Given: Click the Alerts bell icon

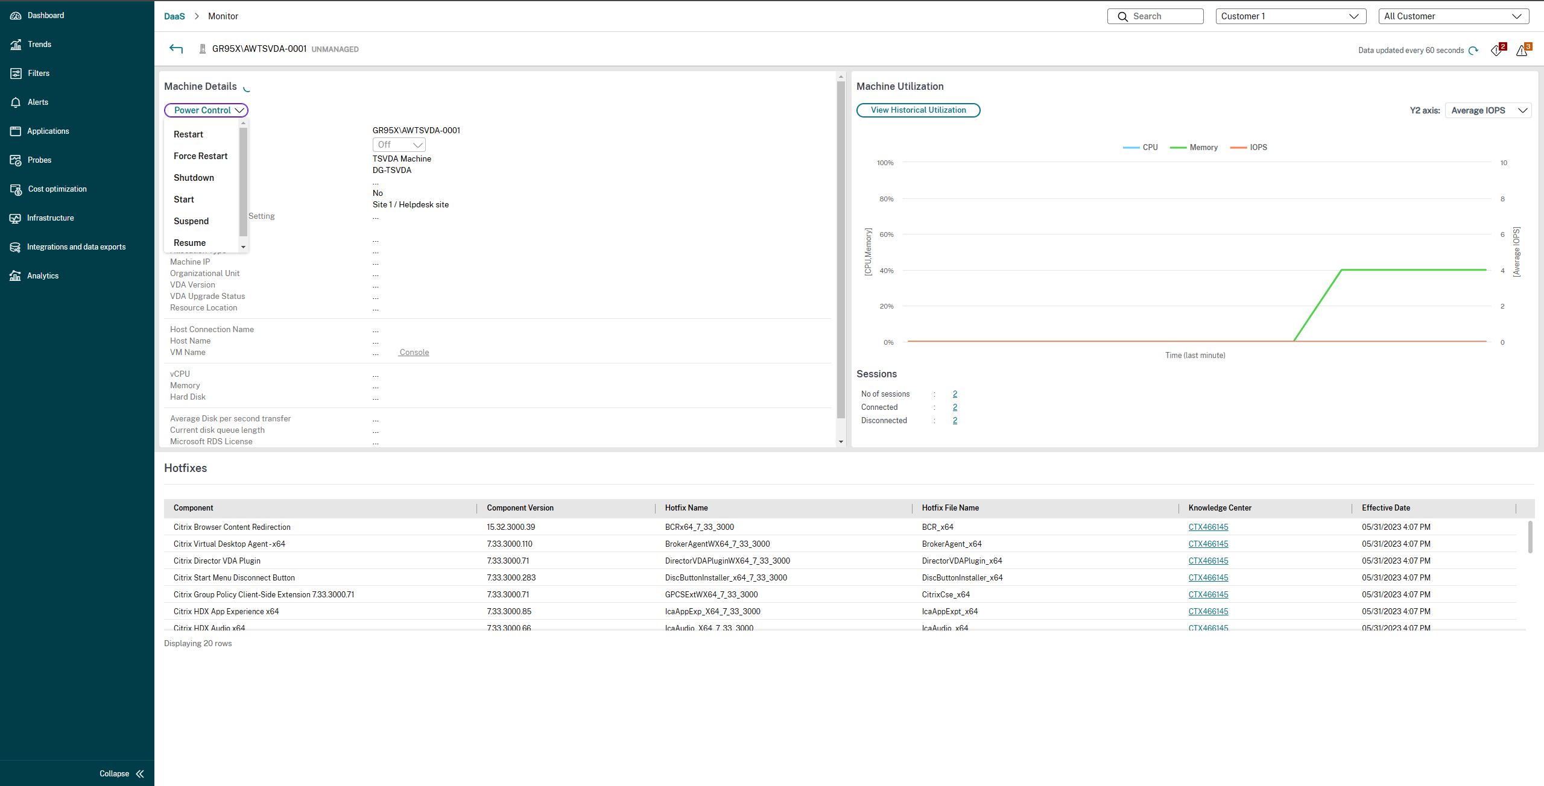Looking at the screenshot, I should click(x=16, y=102).
